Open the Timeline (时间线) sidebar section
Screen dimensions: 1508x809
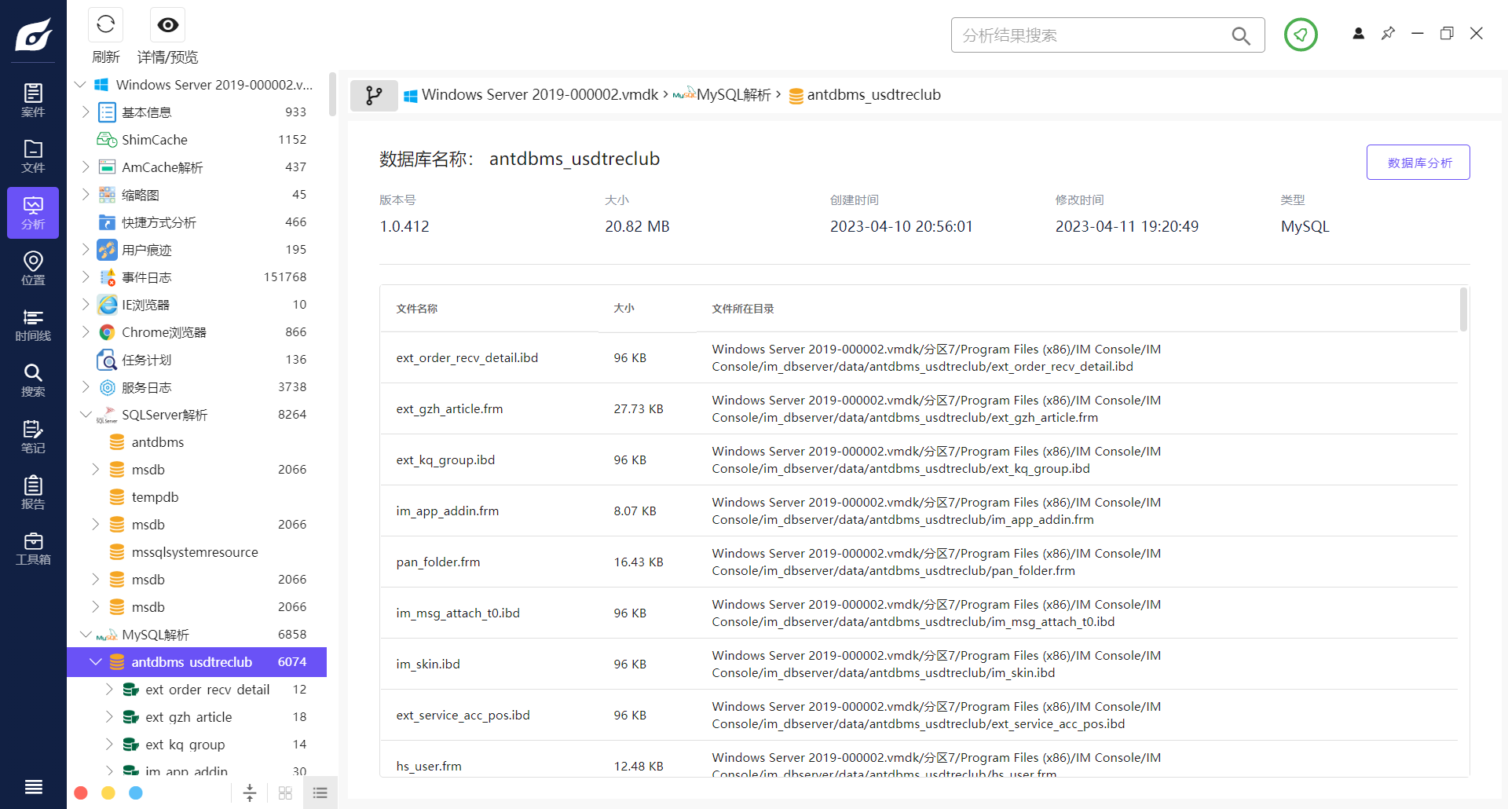pos(33,324)
